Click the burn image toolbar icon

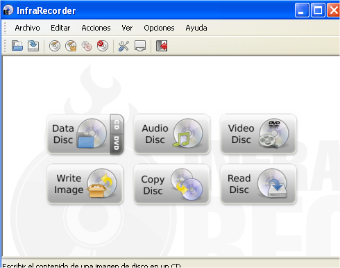click(71, 46)
